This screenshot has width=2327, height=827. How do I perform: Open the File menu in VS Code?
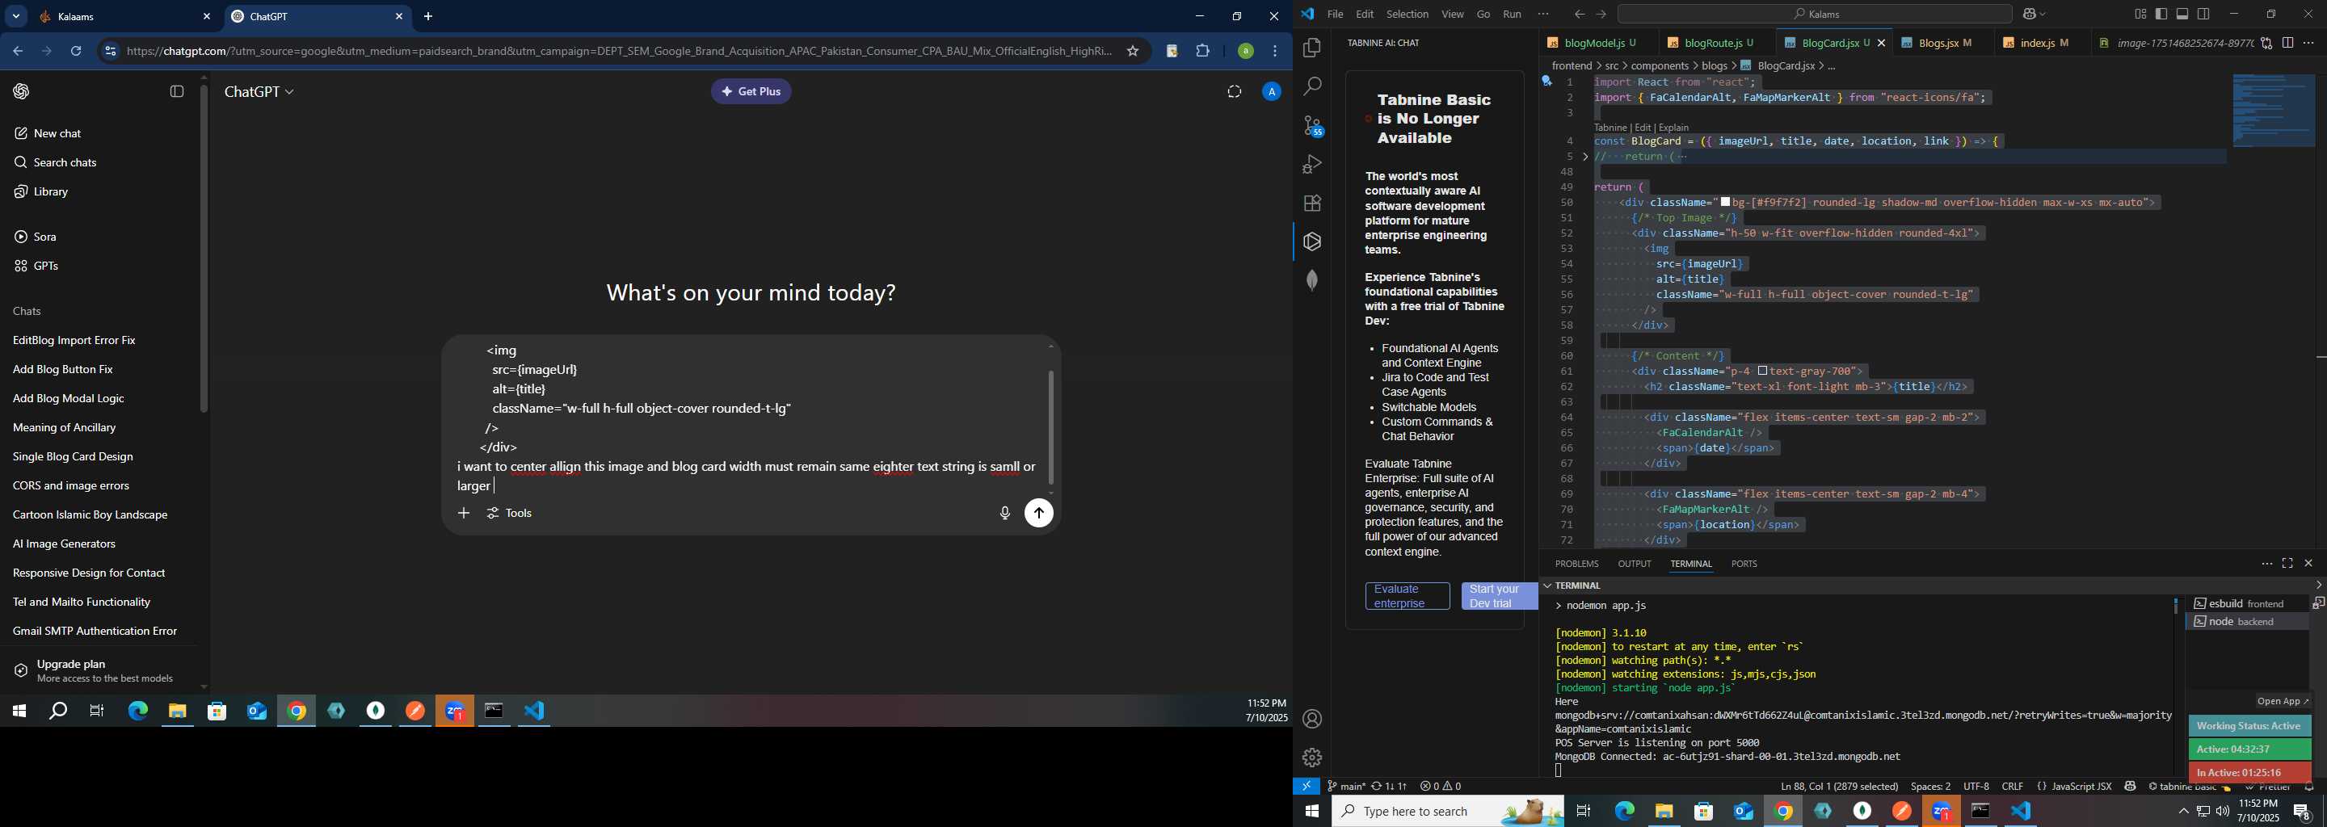[1335, 15]
